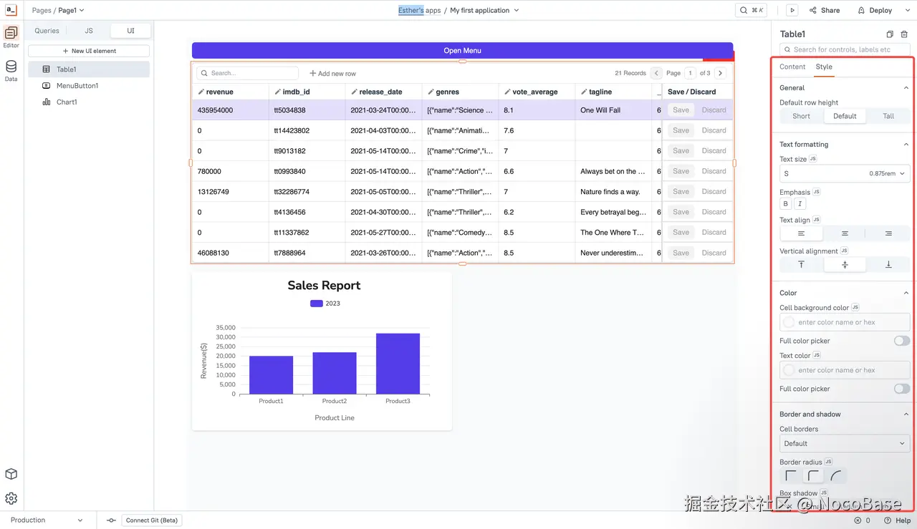Open libraries via the box icon bottom left
917x529 pixels.
click(11, 474)
